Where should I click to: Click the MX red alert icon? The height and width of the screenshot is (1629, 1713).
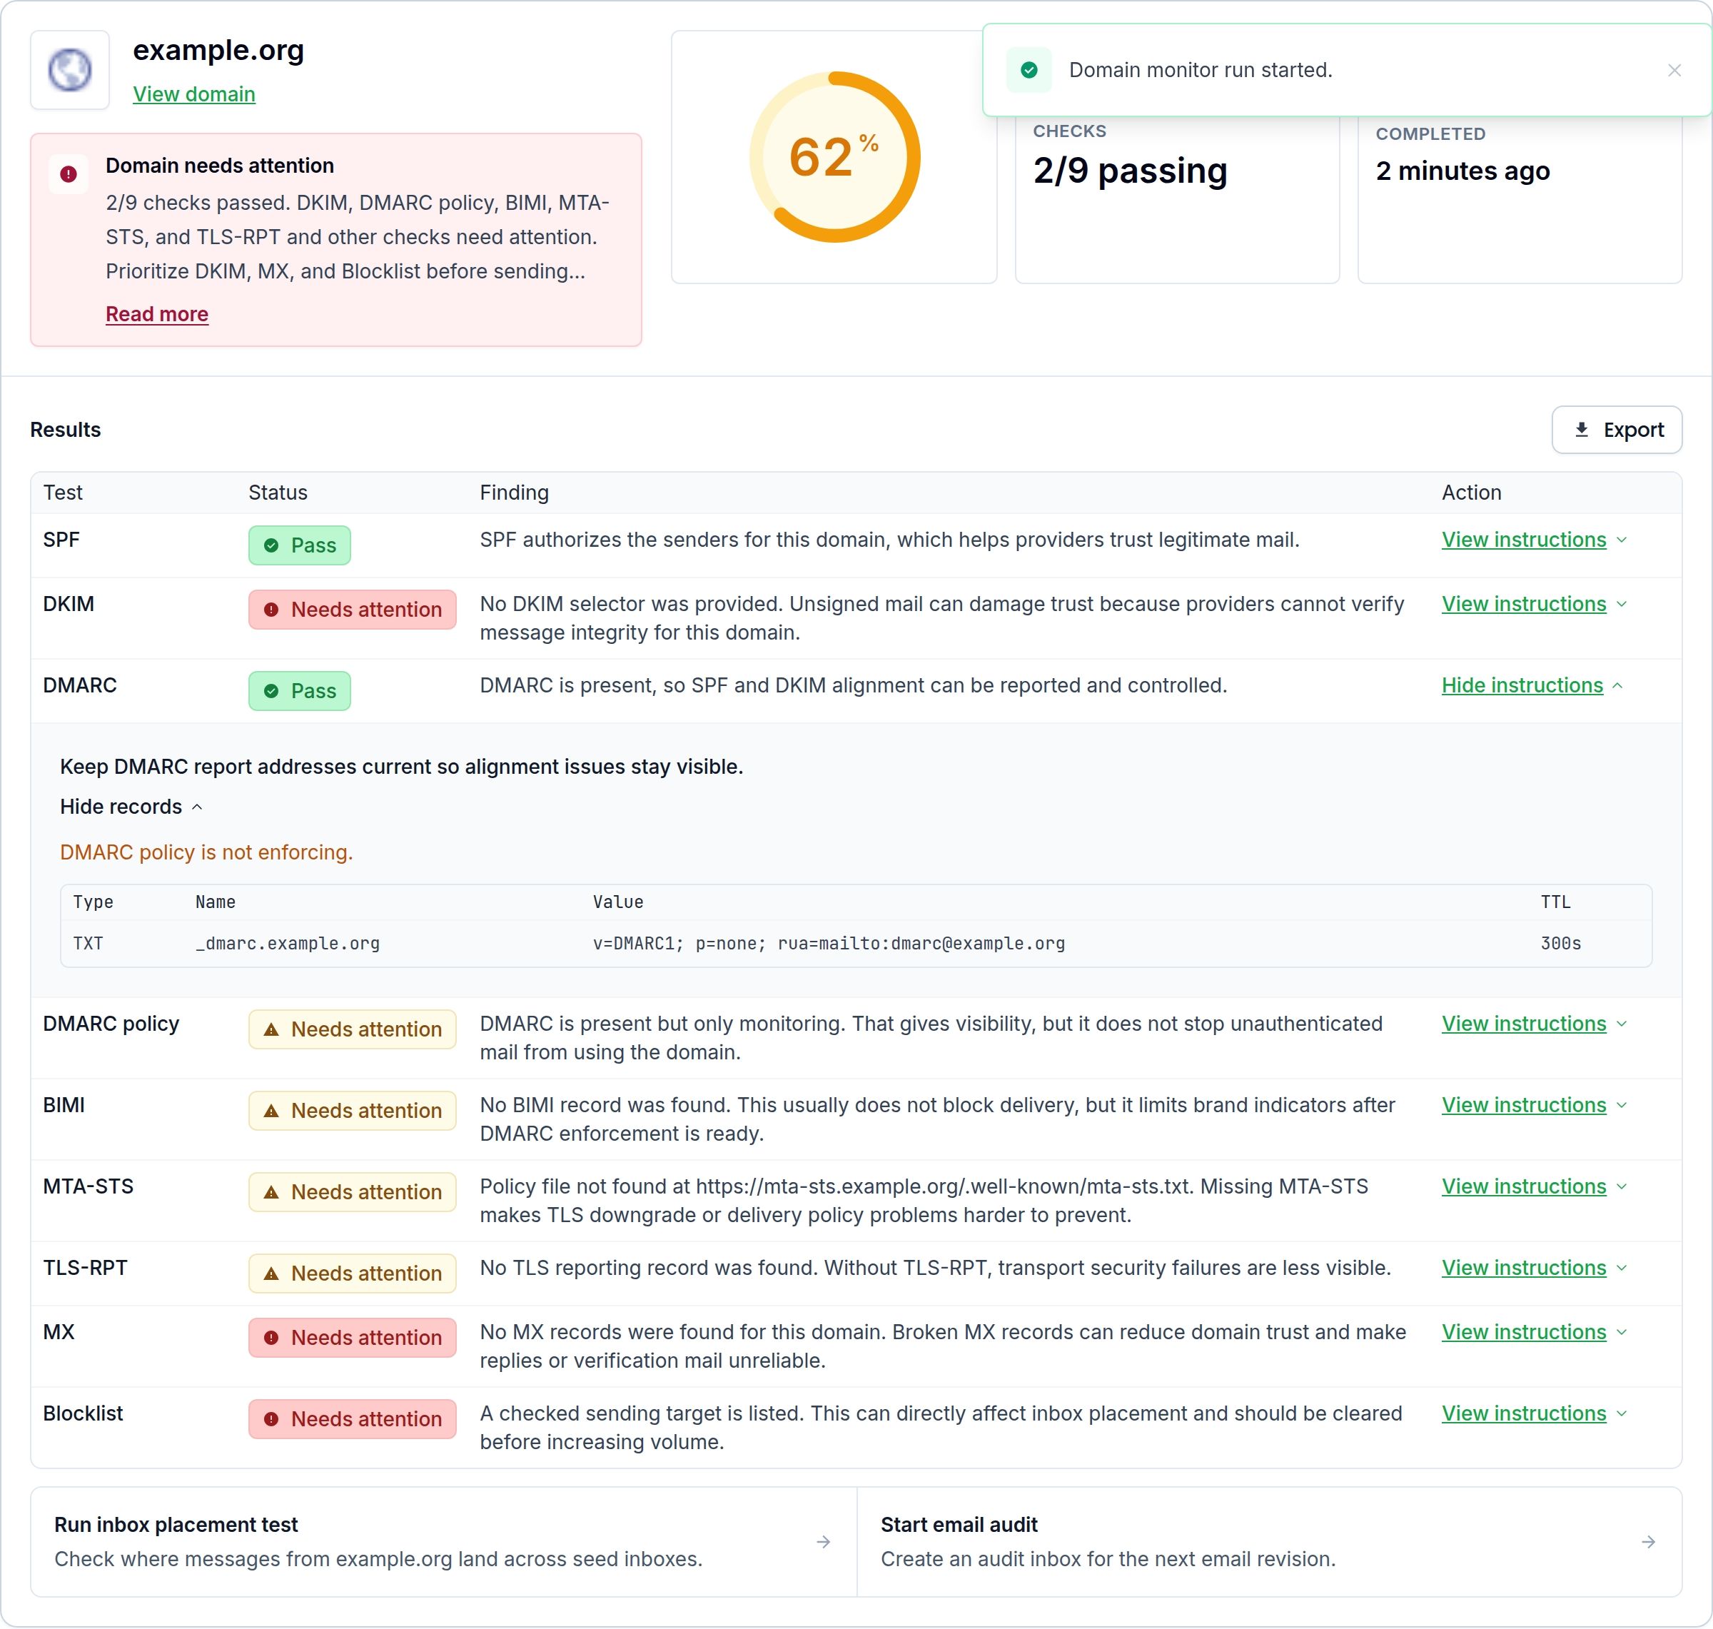pos(271,1338)
